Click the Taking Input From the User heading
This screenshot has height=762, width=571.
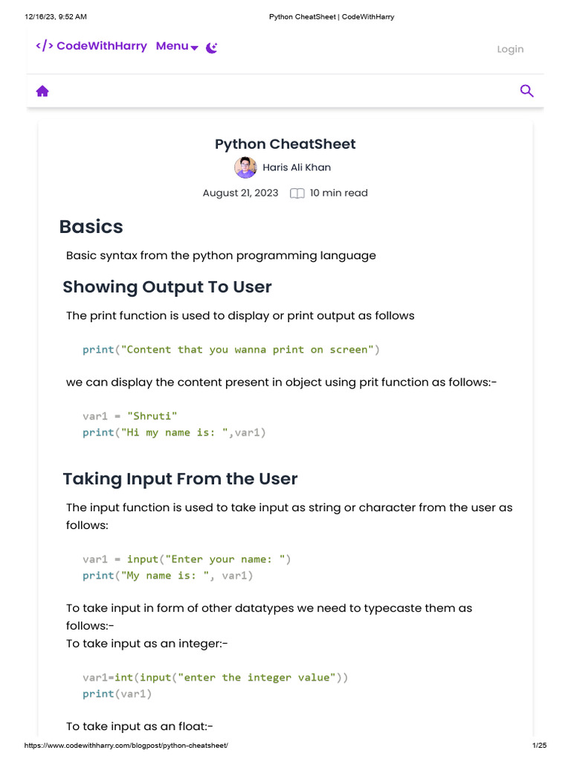click(180, 478)
